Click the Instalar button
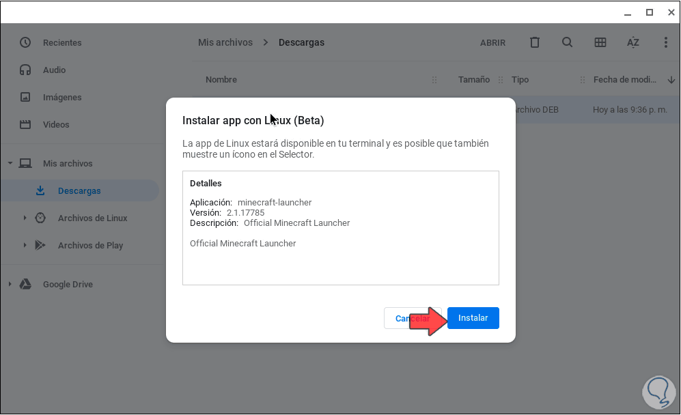 point(473,318)
